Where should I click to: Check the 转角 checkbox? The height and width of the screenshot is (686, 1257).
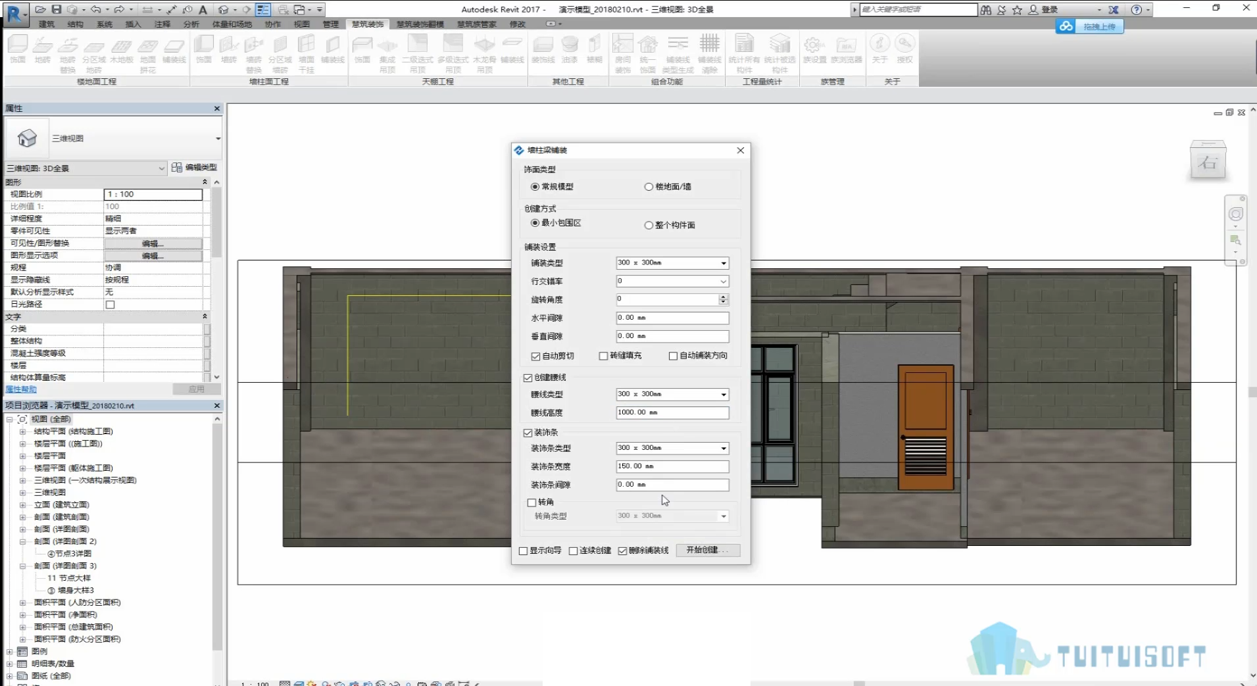pyautogui.click(x=531, y=502)
